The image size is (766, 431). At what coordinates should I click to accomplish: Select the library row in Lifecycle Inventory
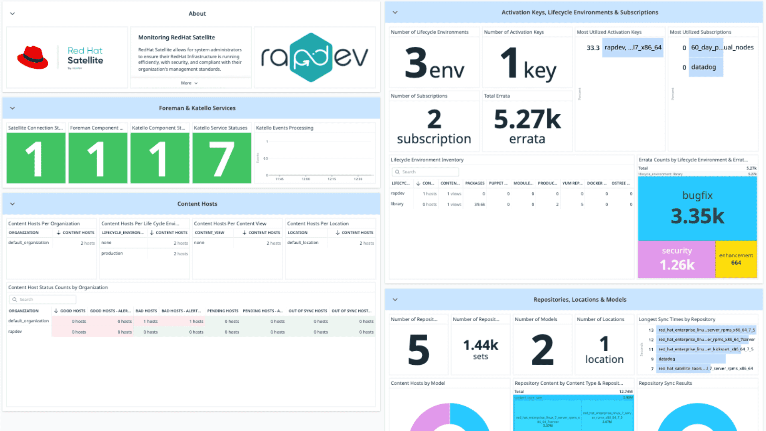point(511,204)
